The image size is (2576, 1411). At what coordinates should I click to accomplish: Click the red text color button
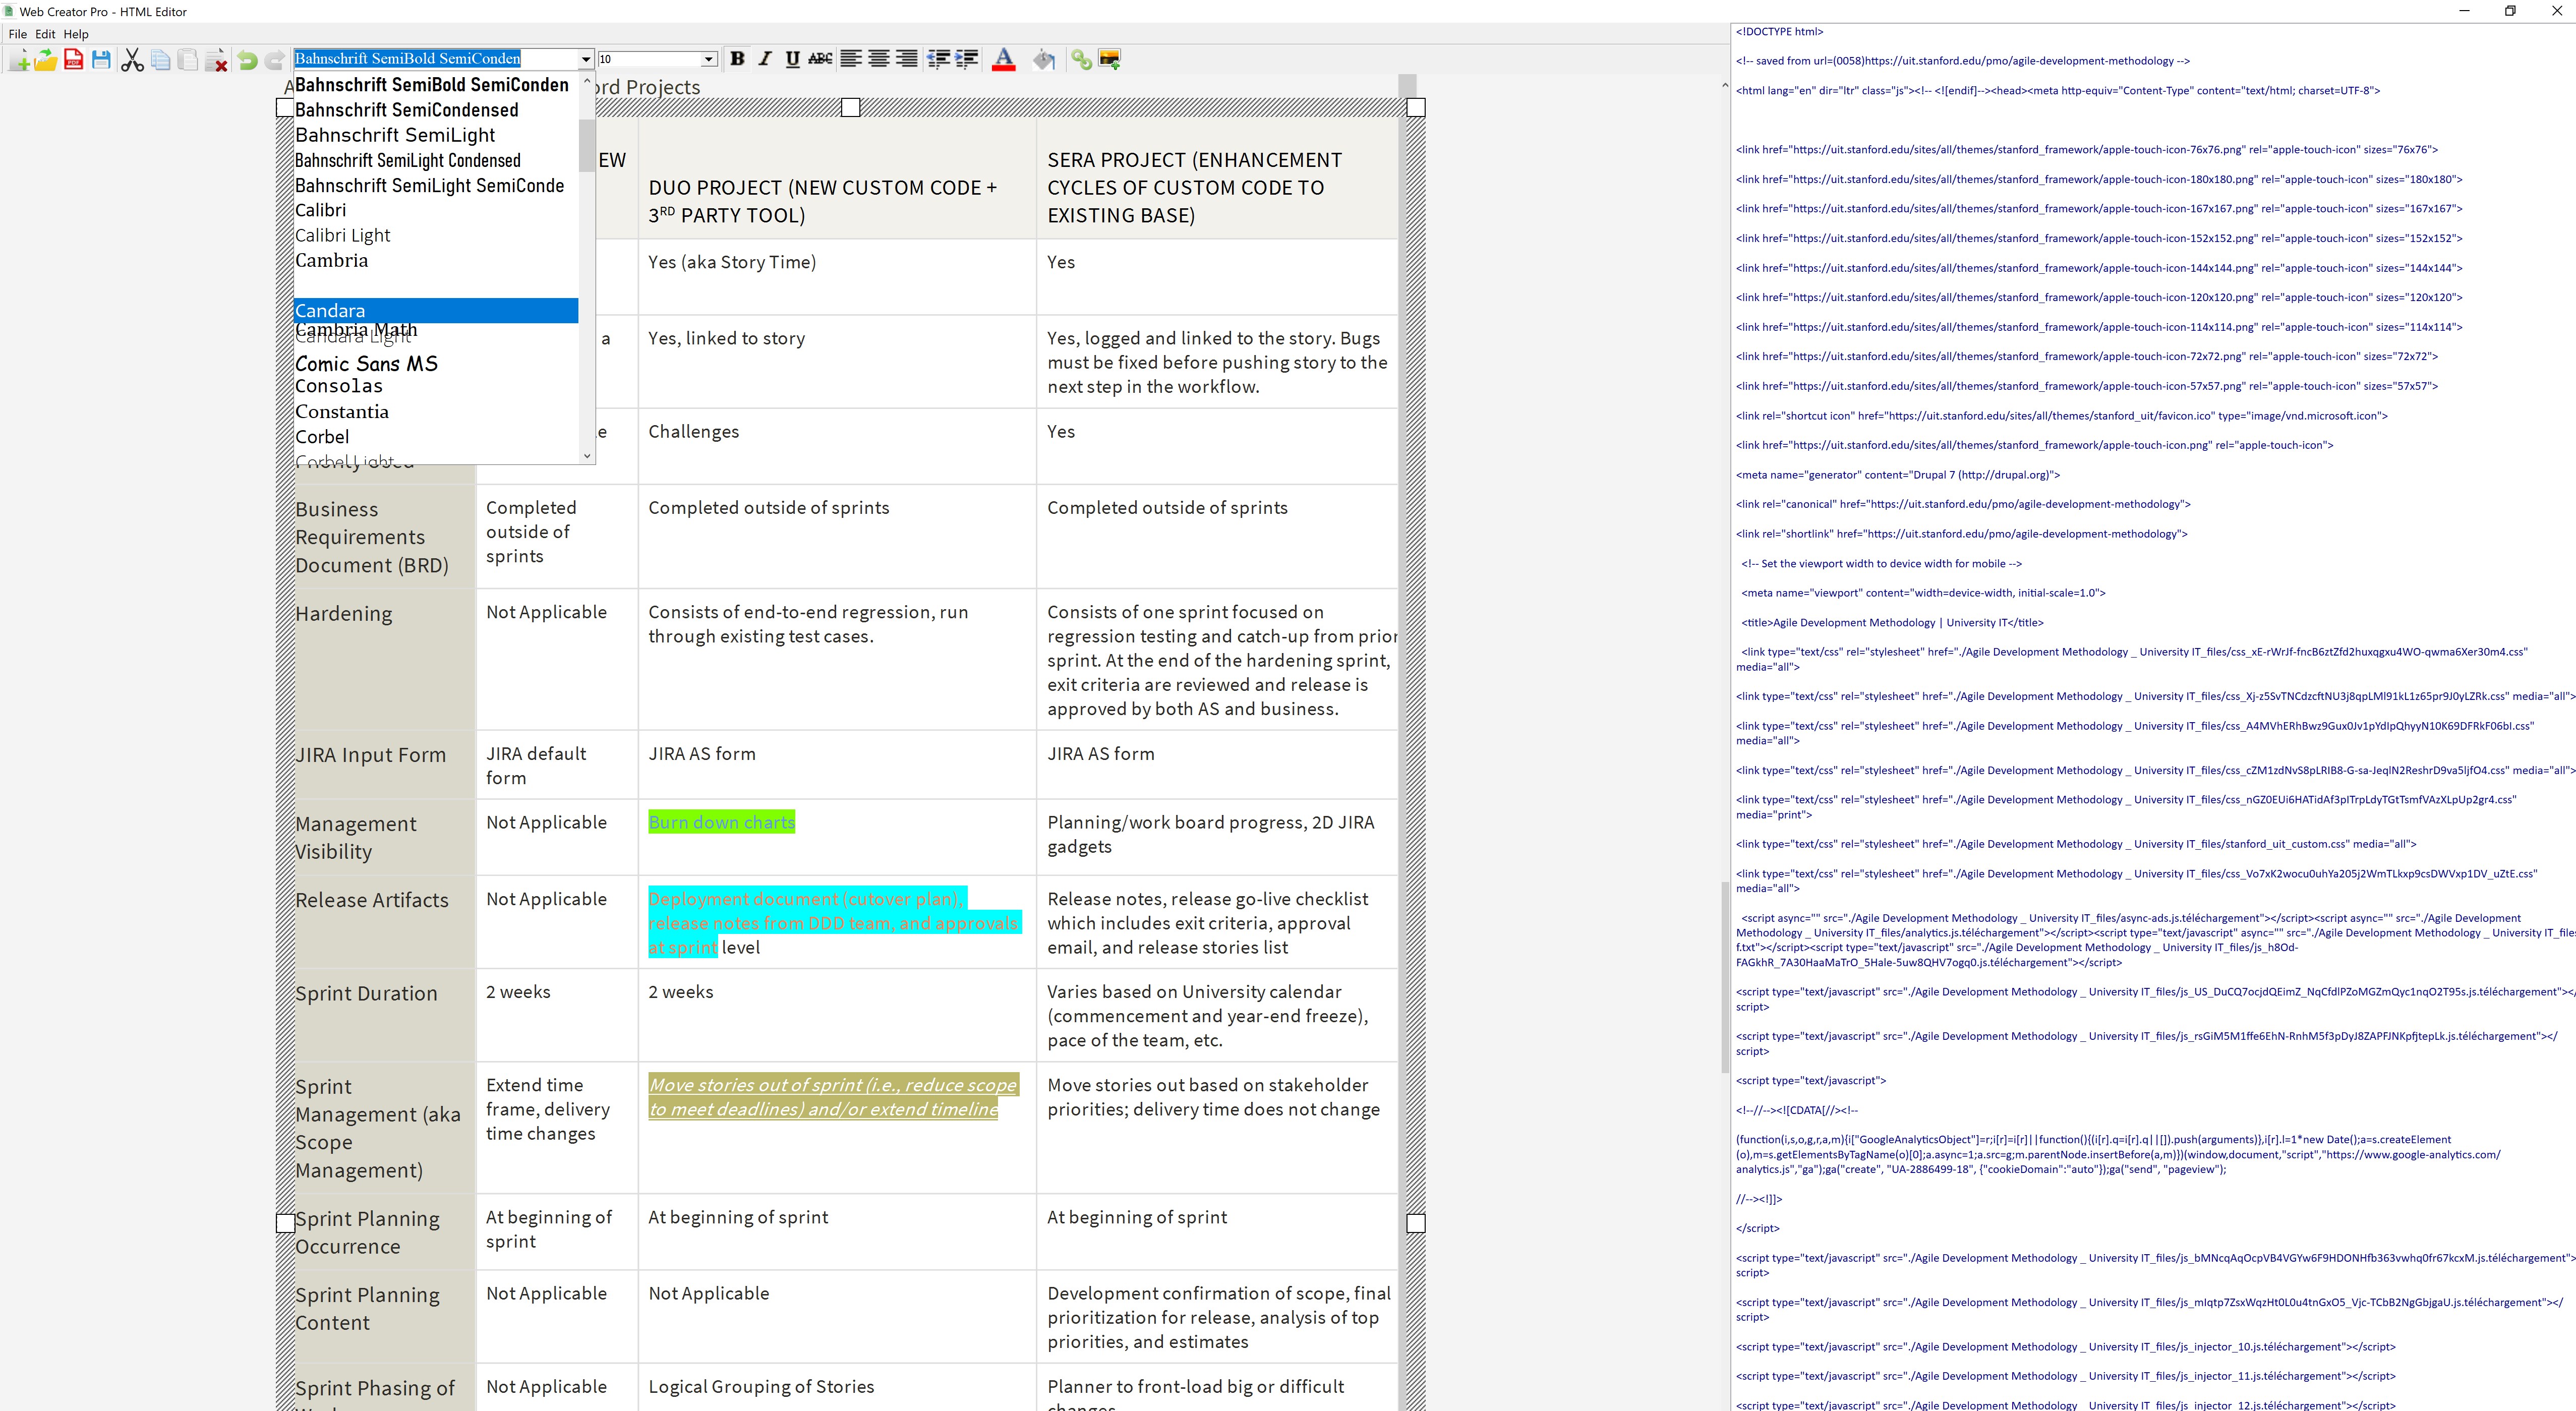[1003, 60]
